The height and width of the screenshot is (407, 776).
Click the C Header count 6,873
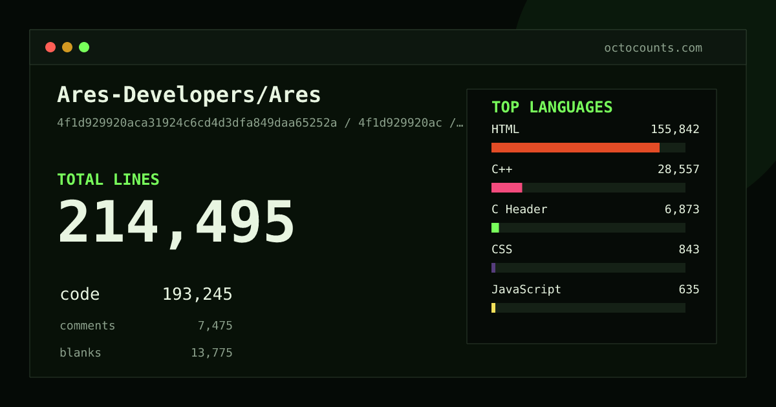682,209
